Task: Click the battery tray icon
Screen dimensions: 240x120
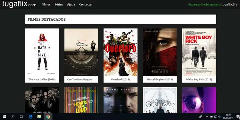Action: [x=211, y=116]
